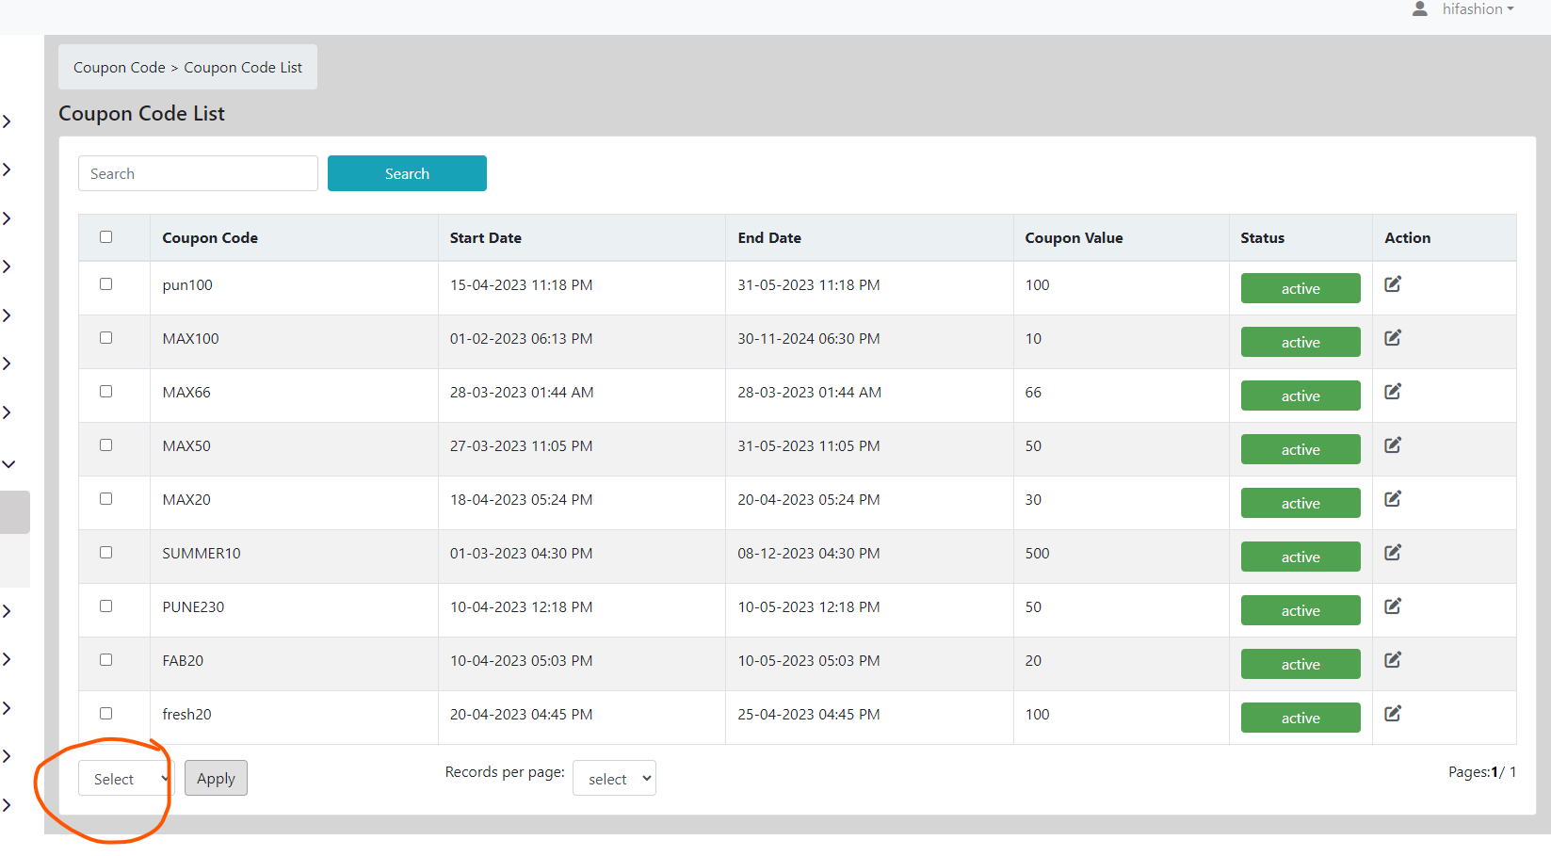Screen dimensions: 1551x856
Task: Open the hifashion account dropdown
Action: click(1478, 8)
